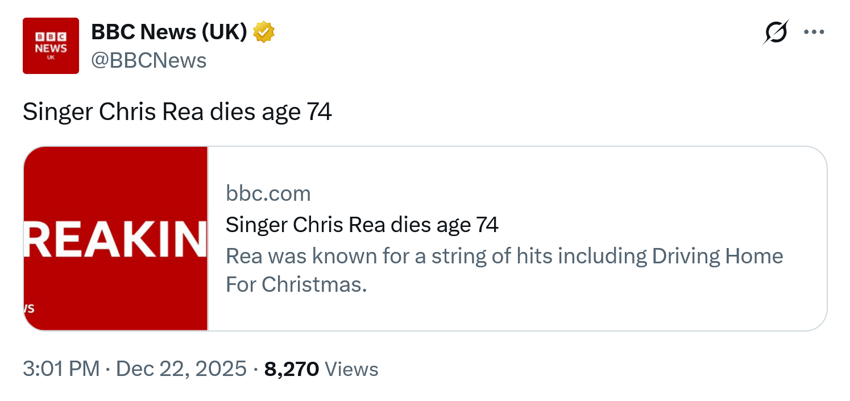The height and width of the screenshot is (401, 850).
Task: Click the BBC News (UK) display name
Action: point(169,33)
